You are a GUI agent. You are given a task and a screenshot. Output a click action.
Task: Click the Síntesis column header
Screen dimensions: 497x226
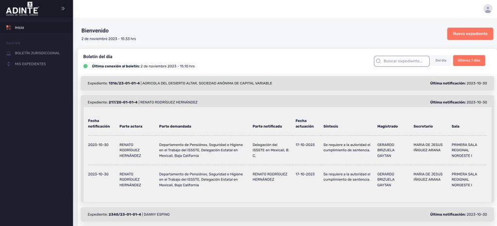[x=331, y=127]
